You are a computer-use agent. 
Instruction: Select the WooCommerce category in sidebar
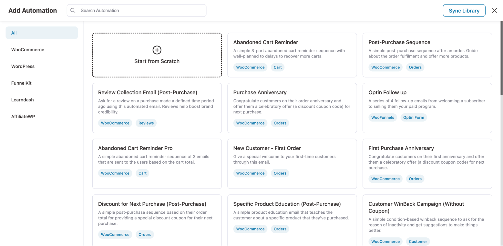point(28,50)
